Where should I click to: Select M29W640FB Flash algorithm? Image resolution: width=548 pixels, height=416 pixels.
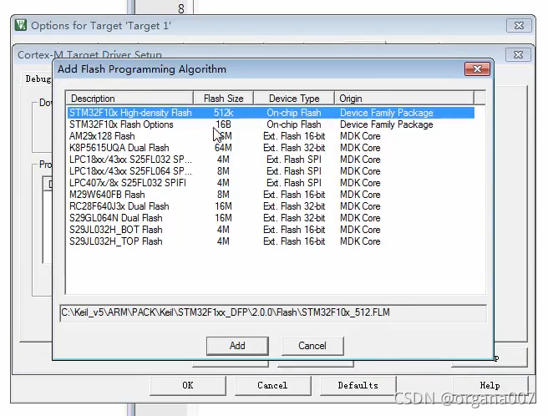(x=271, y=195)
